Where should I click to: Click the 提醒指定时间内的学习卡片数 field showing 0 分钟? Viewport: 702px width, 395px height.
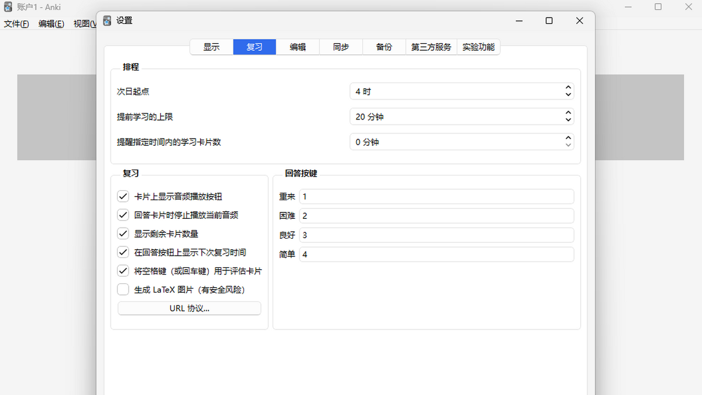462,142
